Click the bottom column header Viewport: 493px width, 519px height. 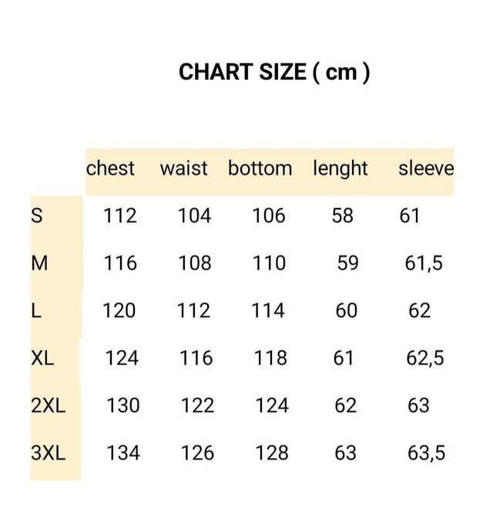click(x=260, y=168)
